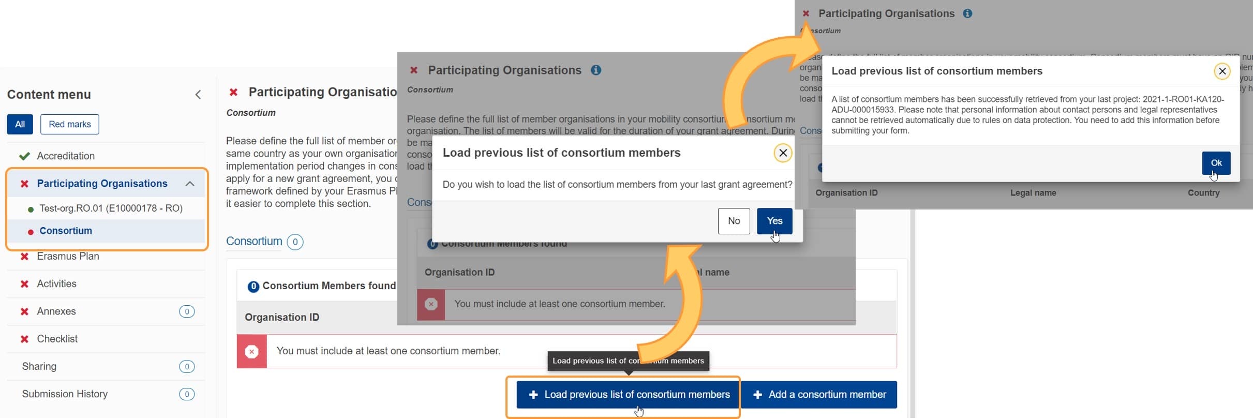Click the Submission History count badge
Screen dimensions: 1253x419
coord(187,394)
